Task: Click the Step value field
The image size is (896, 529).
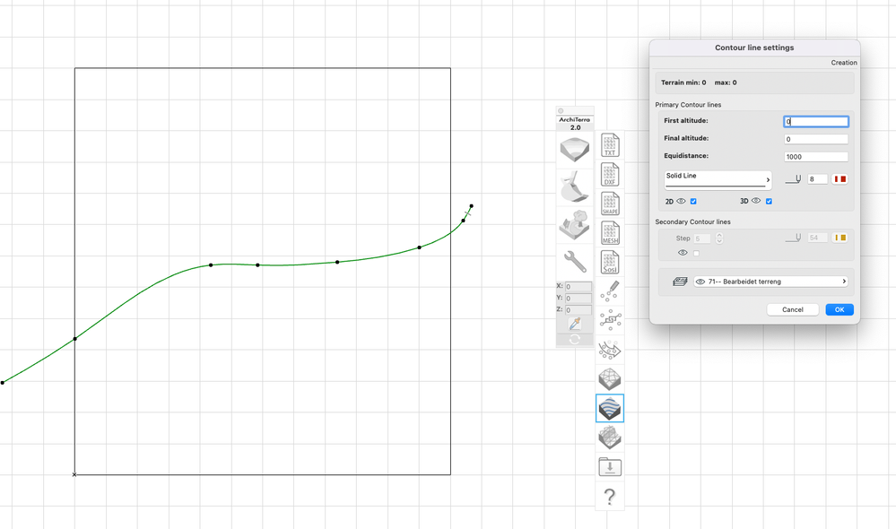Action: pos(702,238)
